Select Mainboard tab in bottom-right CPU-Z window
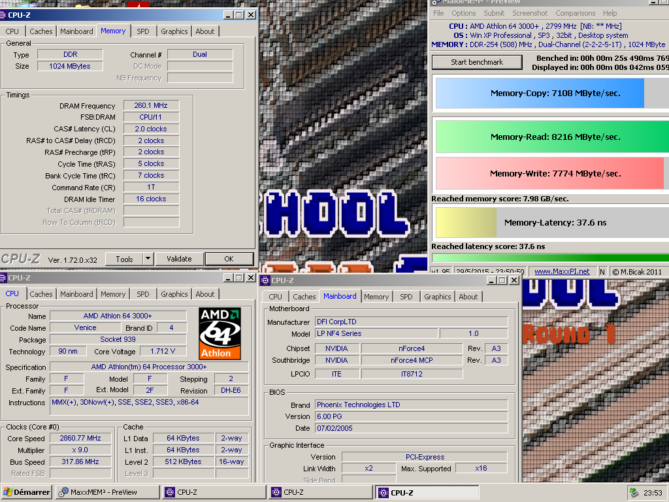The image size is (669, 502). point(340,296)
